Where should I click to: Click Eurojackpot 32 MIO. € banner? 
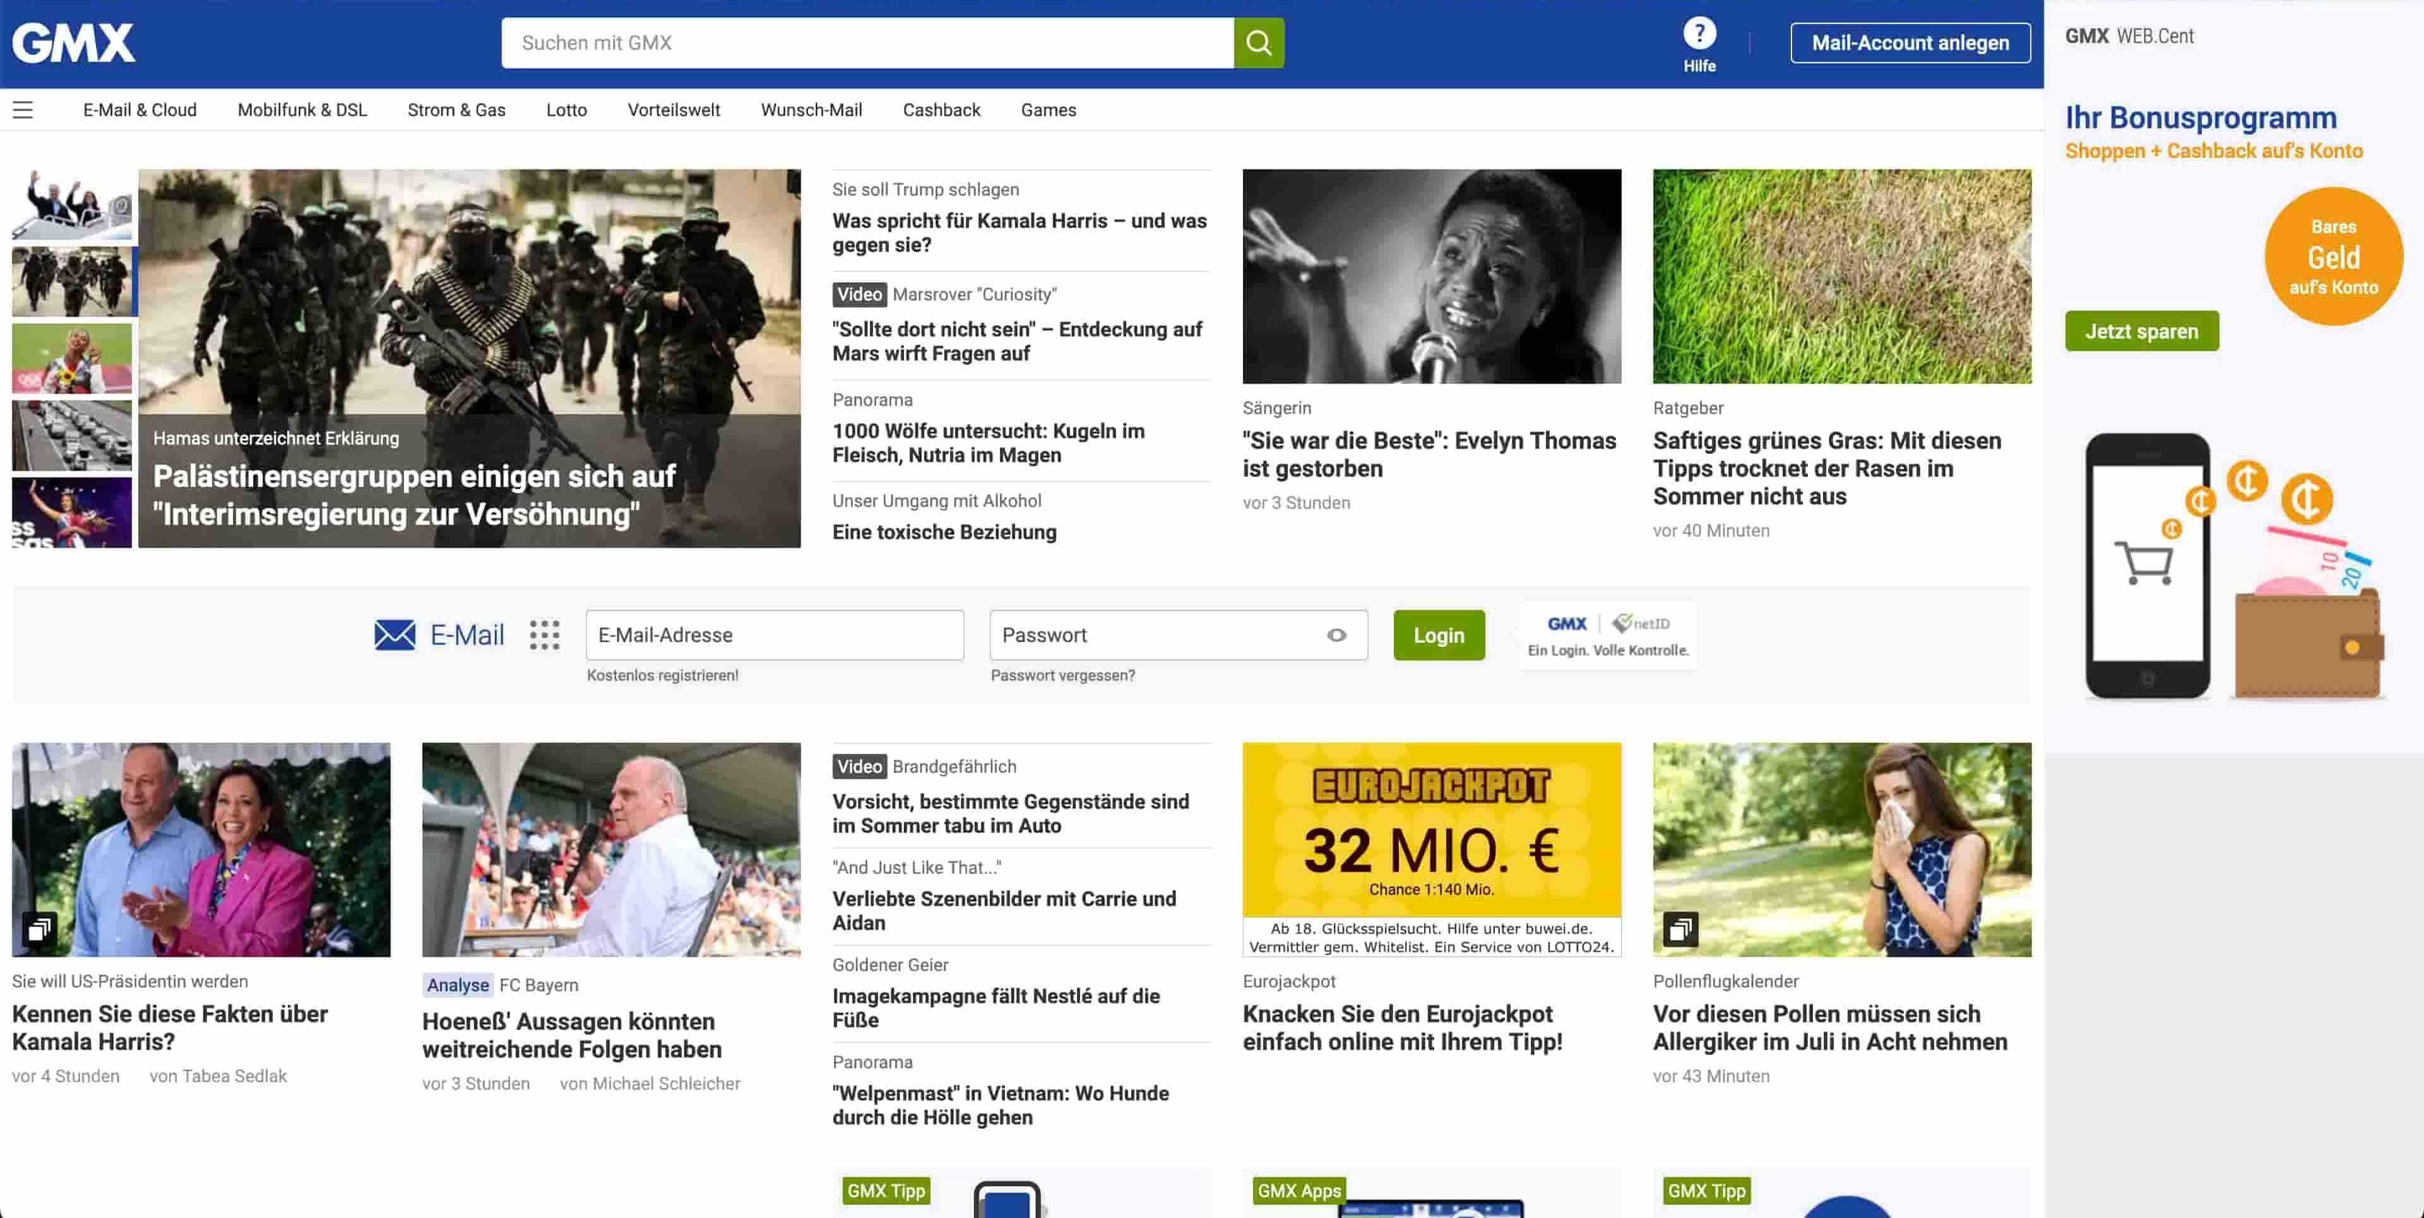tap(1431, 849)
